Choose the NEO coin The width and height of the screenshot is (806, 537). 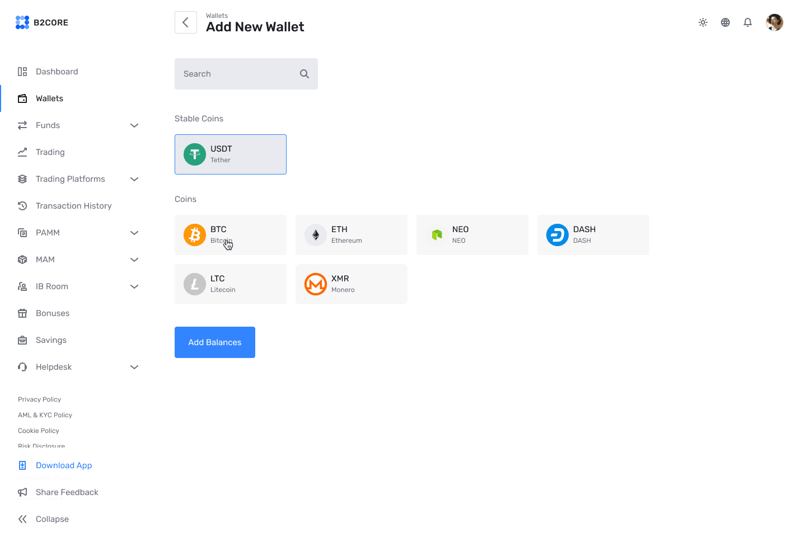coord(472,234)
